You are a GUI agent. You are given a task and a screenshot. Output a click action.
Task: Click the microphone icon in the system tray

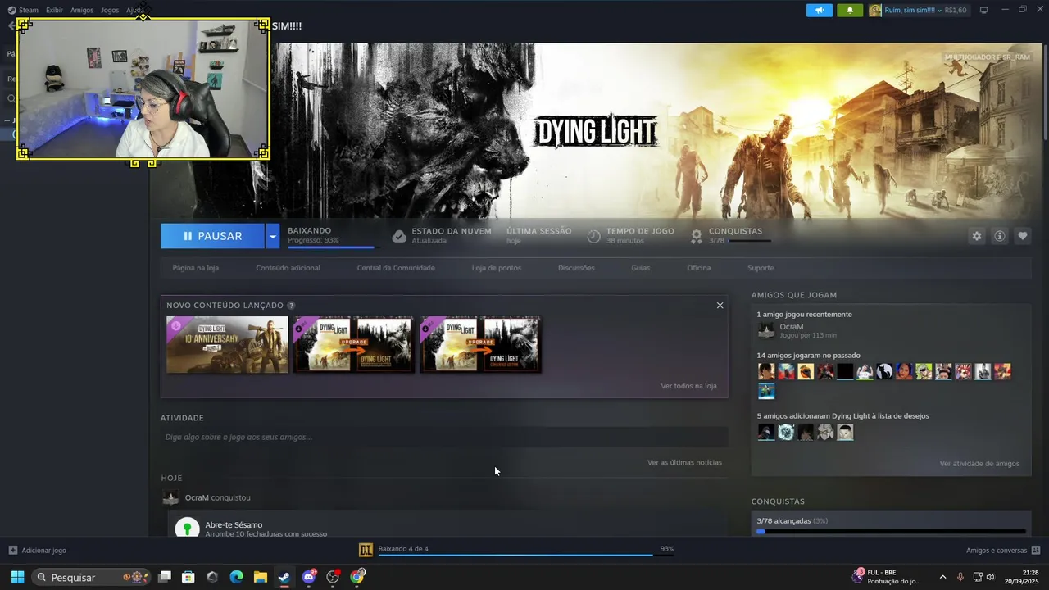coord(960,577)
